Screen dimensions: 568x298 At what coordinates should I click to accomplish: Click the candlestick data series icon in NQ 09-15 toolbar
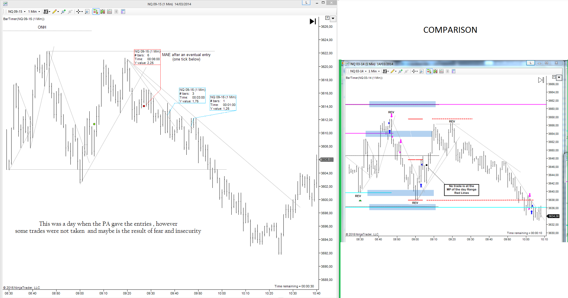[x=103, y=12]
